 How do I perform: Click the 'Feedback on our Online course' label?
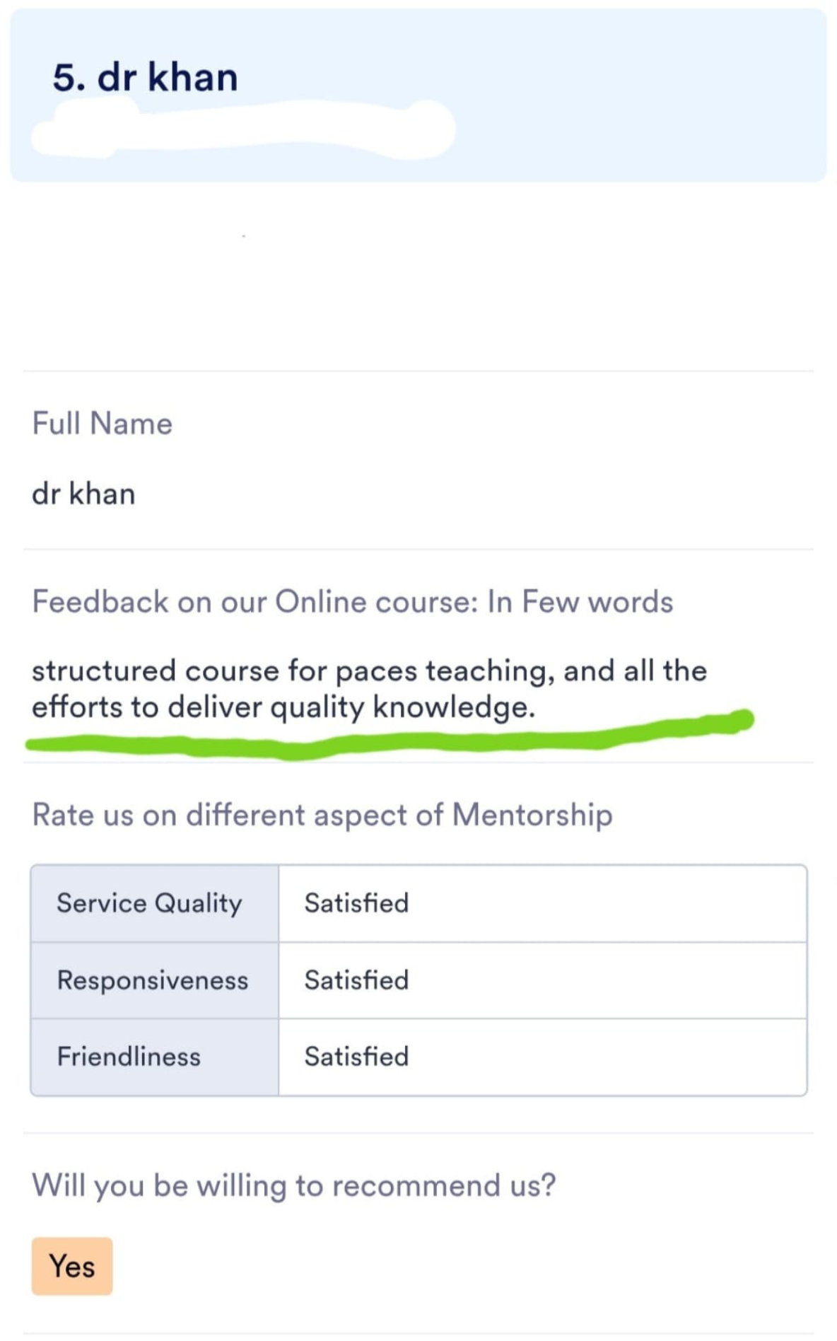pos(353,602)
